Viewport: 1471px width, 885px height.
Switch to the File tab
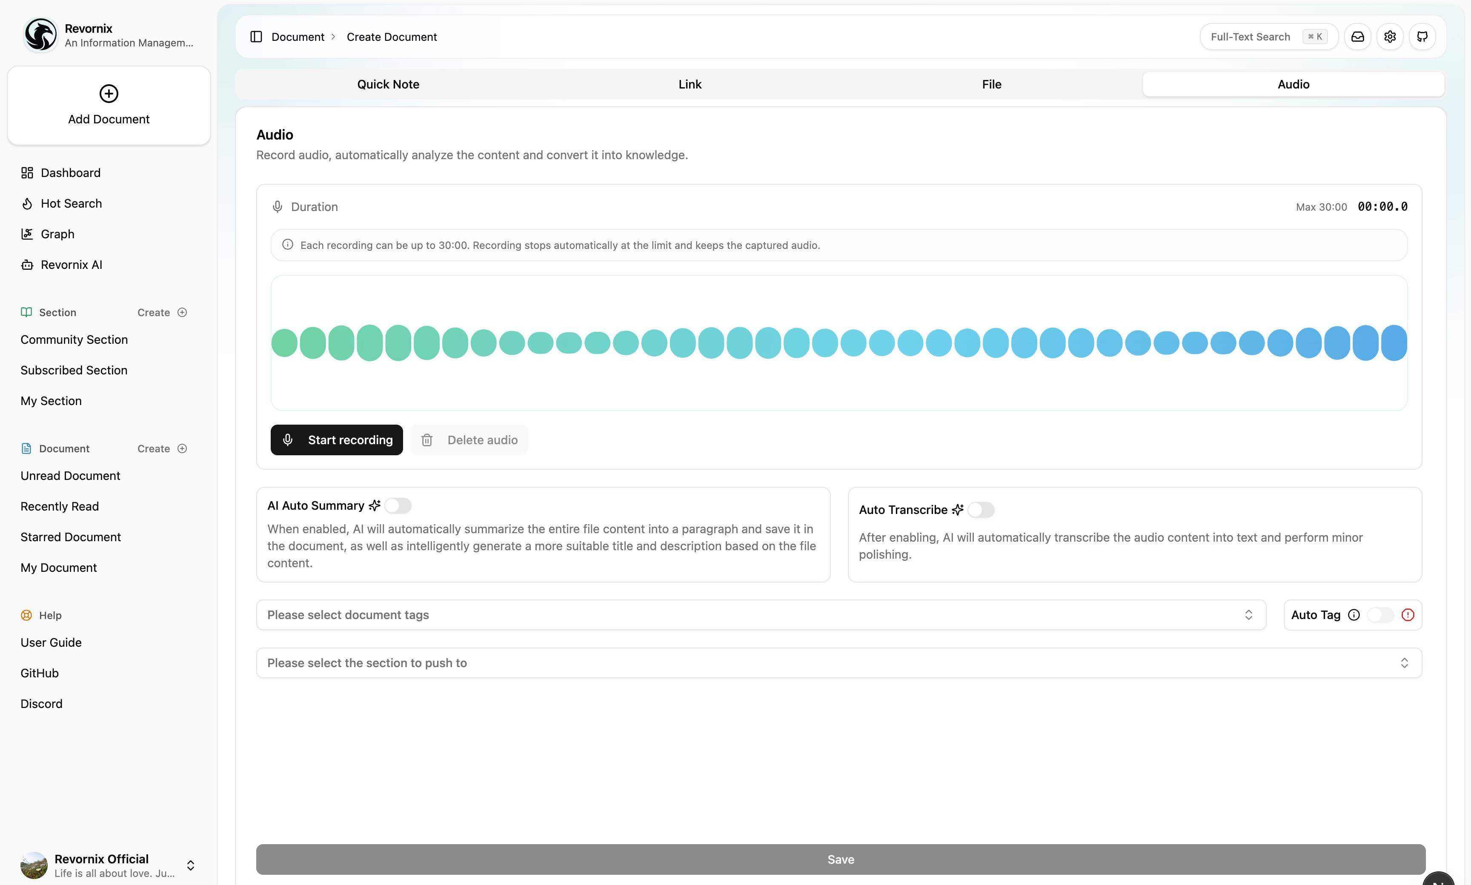[x=991, y=84]
